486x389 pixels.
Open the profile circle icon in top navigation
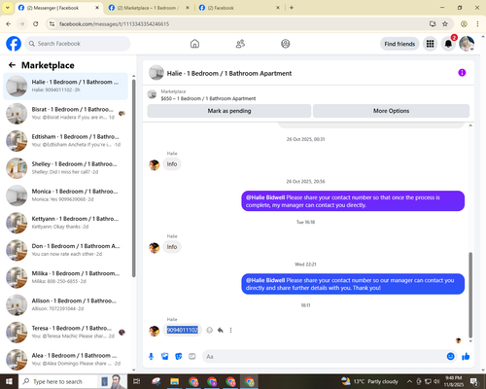pos(286,44)
